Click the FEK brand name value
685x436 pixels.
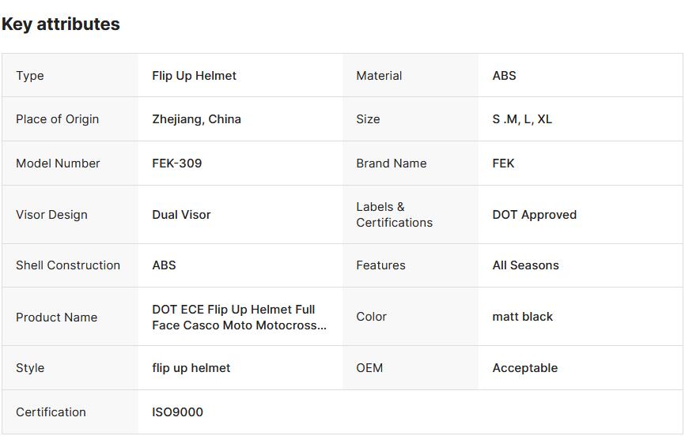tap(503, 163)
